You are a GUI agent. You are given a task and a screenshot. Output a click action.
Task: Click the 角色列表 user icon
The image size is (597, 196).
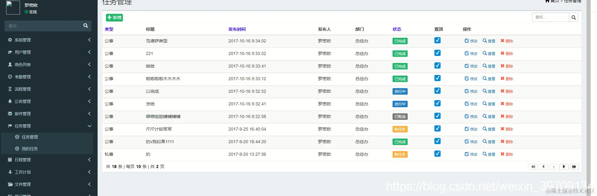(x=10, y=65)
